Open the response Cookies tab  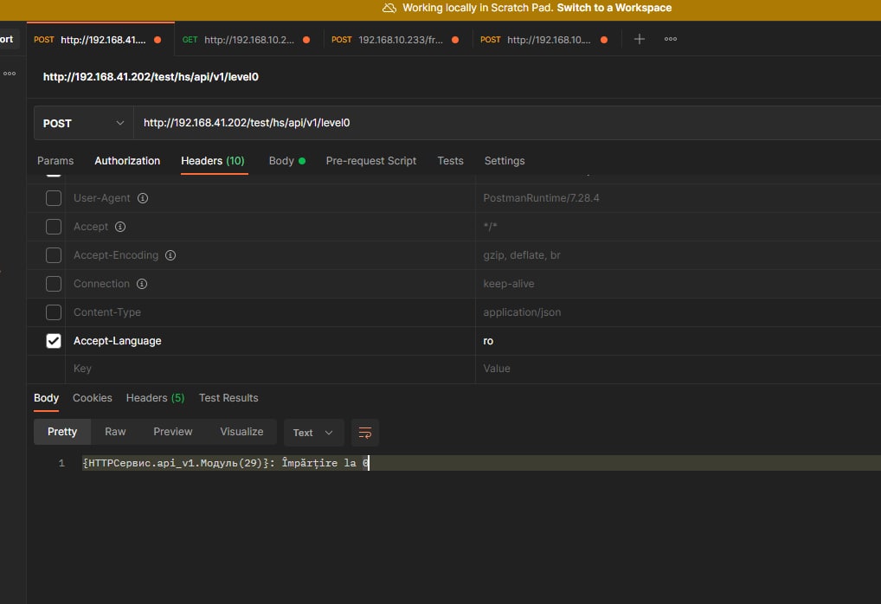click(92, 398)
